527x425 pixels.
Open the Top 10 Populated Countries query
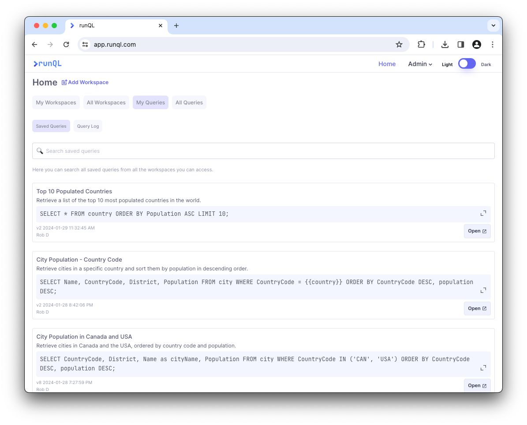click(477, 231)
